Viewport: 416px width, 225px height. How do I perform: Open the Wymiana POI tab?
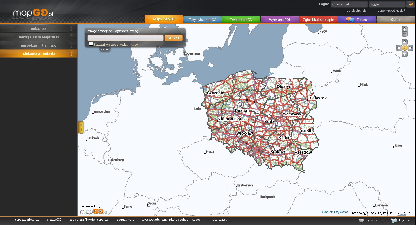click(x=279, y=20)
